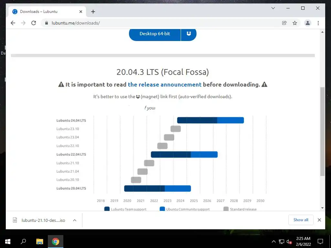Click the Lubuntu 22.04 LTS chart label

pos(71,154)
